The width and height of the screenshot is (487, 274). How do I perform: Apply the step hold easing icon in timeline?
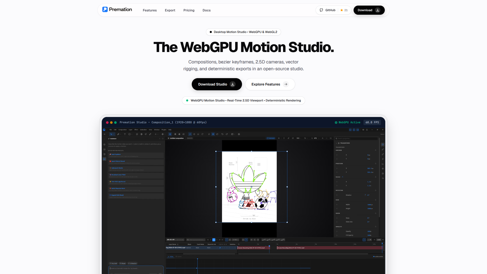pos(283,240)
